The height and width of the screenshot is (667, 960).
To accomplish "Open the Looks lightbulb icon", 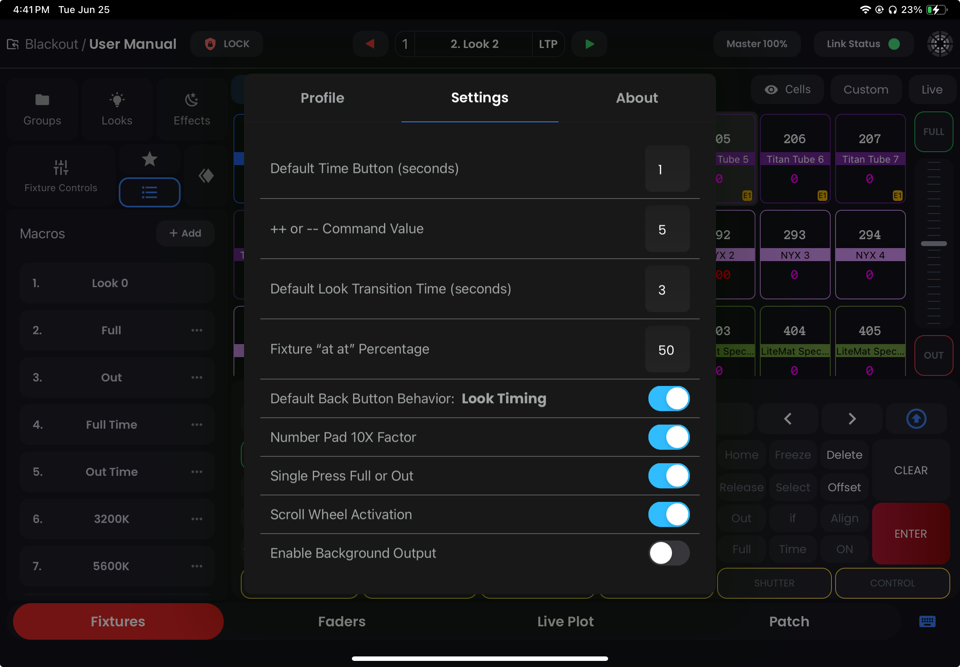I will (x=117, y=100).
